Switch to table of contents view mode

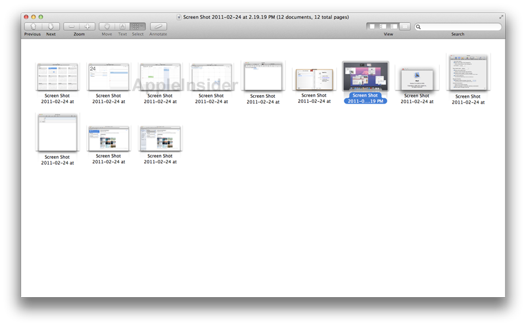[x=394, y=26]
